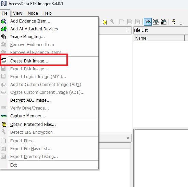Screen dimensions: 188x187
Task: Click toolbar Export Files page icon
Action: [122, 22]
